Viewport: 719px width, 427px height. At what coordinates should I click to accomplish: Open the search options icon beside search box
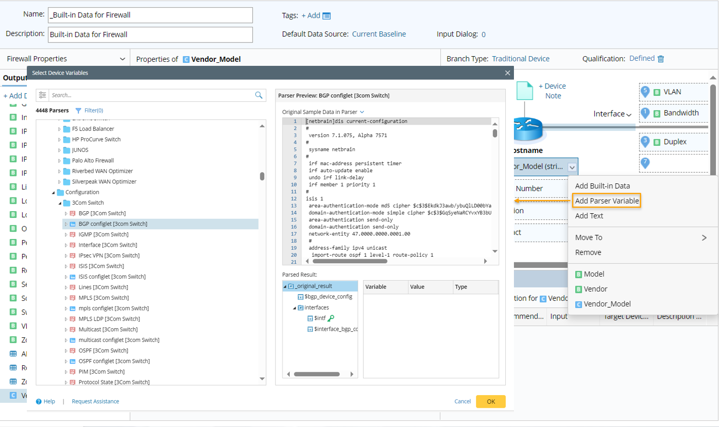click(43, 95)
